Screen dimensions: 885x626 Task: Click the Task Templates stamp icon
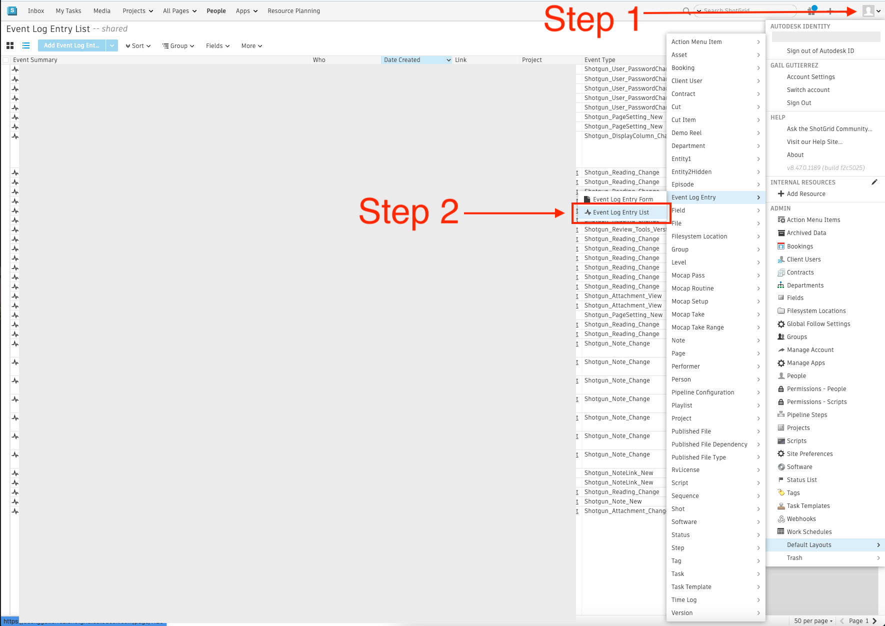tap(781, 506)
